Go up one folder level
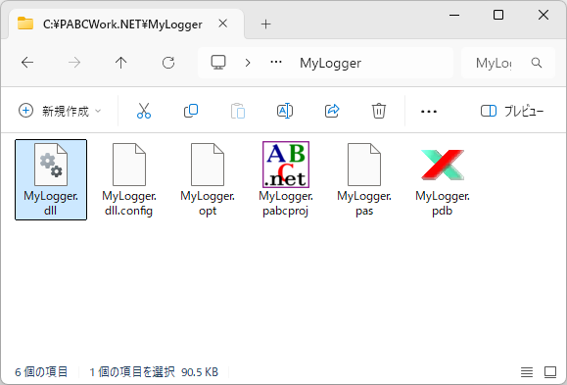 (x=121, y=63)
